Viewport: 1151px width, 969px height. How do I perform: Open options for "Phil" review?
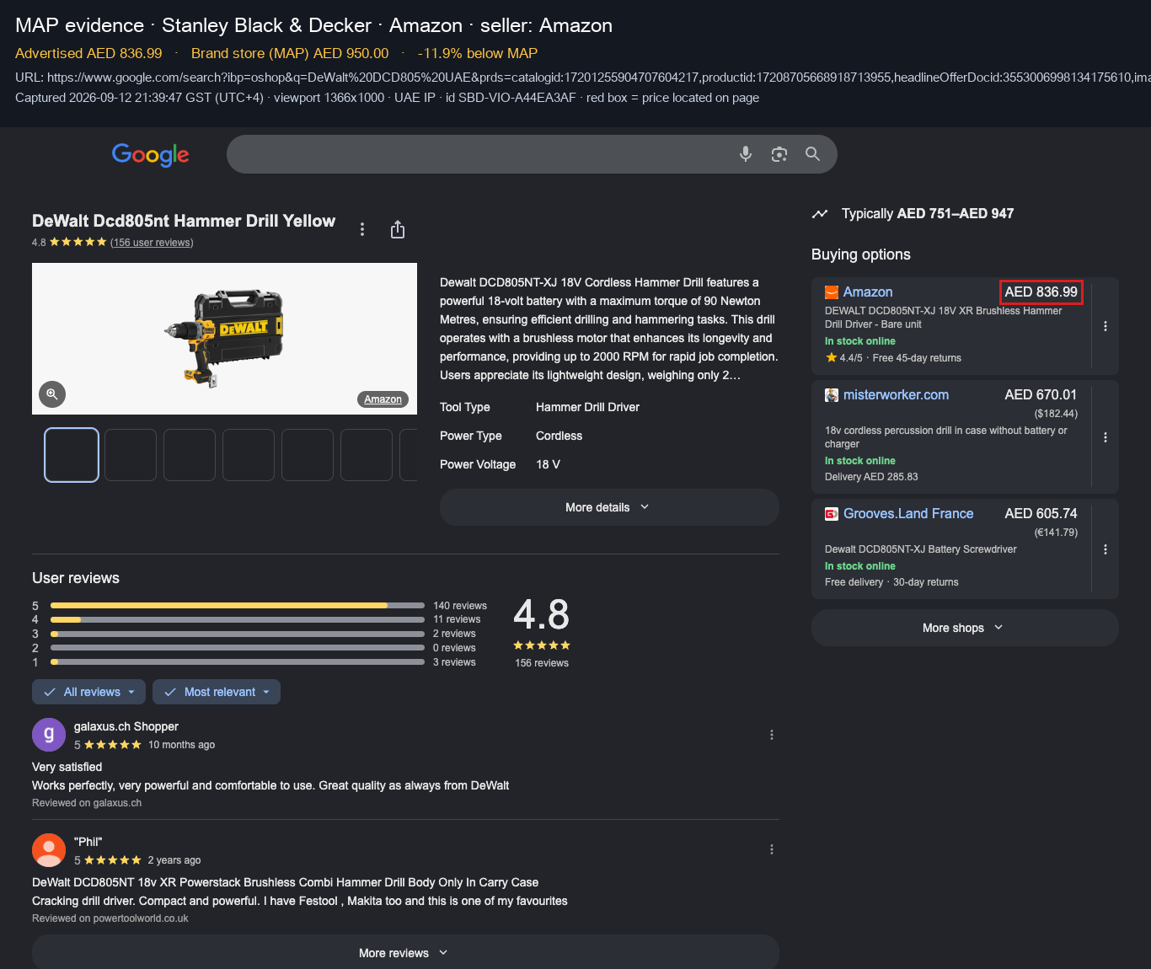772,849
